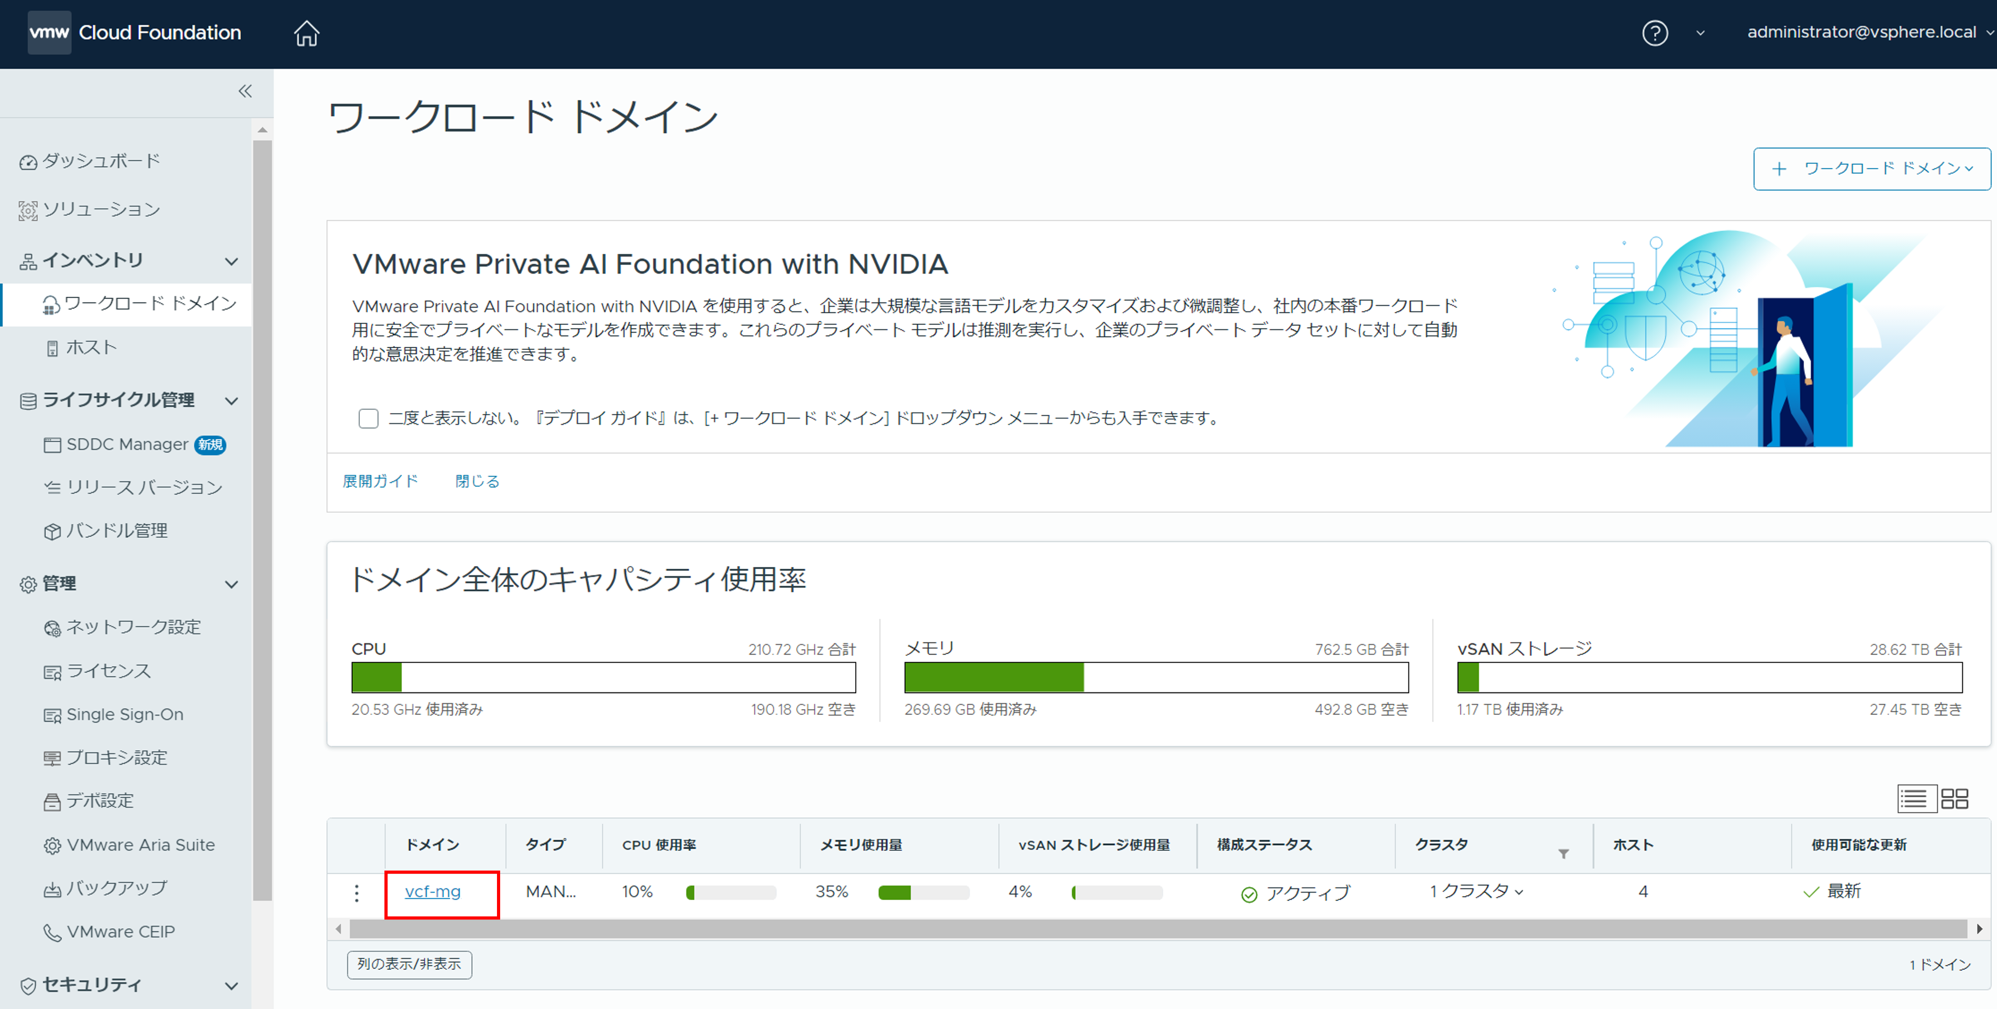This screenshot has width=1997, height=1009.
Task: Click the sidebar vertical scrollbar
Action: 263,520
